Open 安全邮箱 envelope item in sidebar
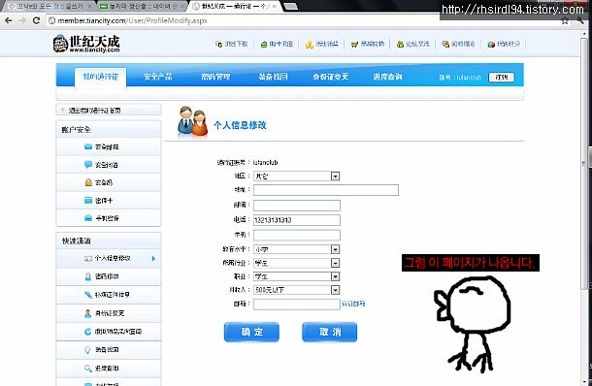 tap(109, 146)
